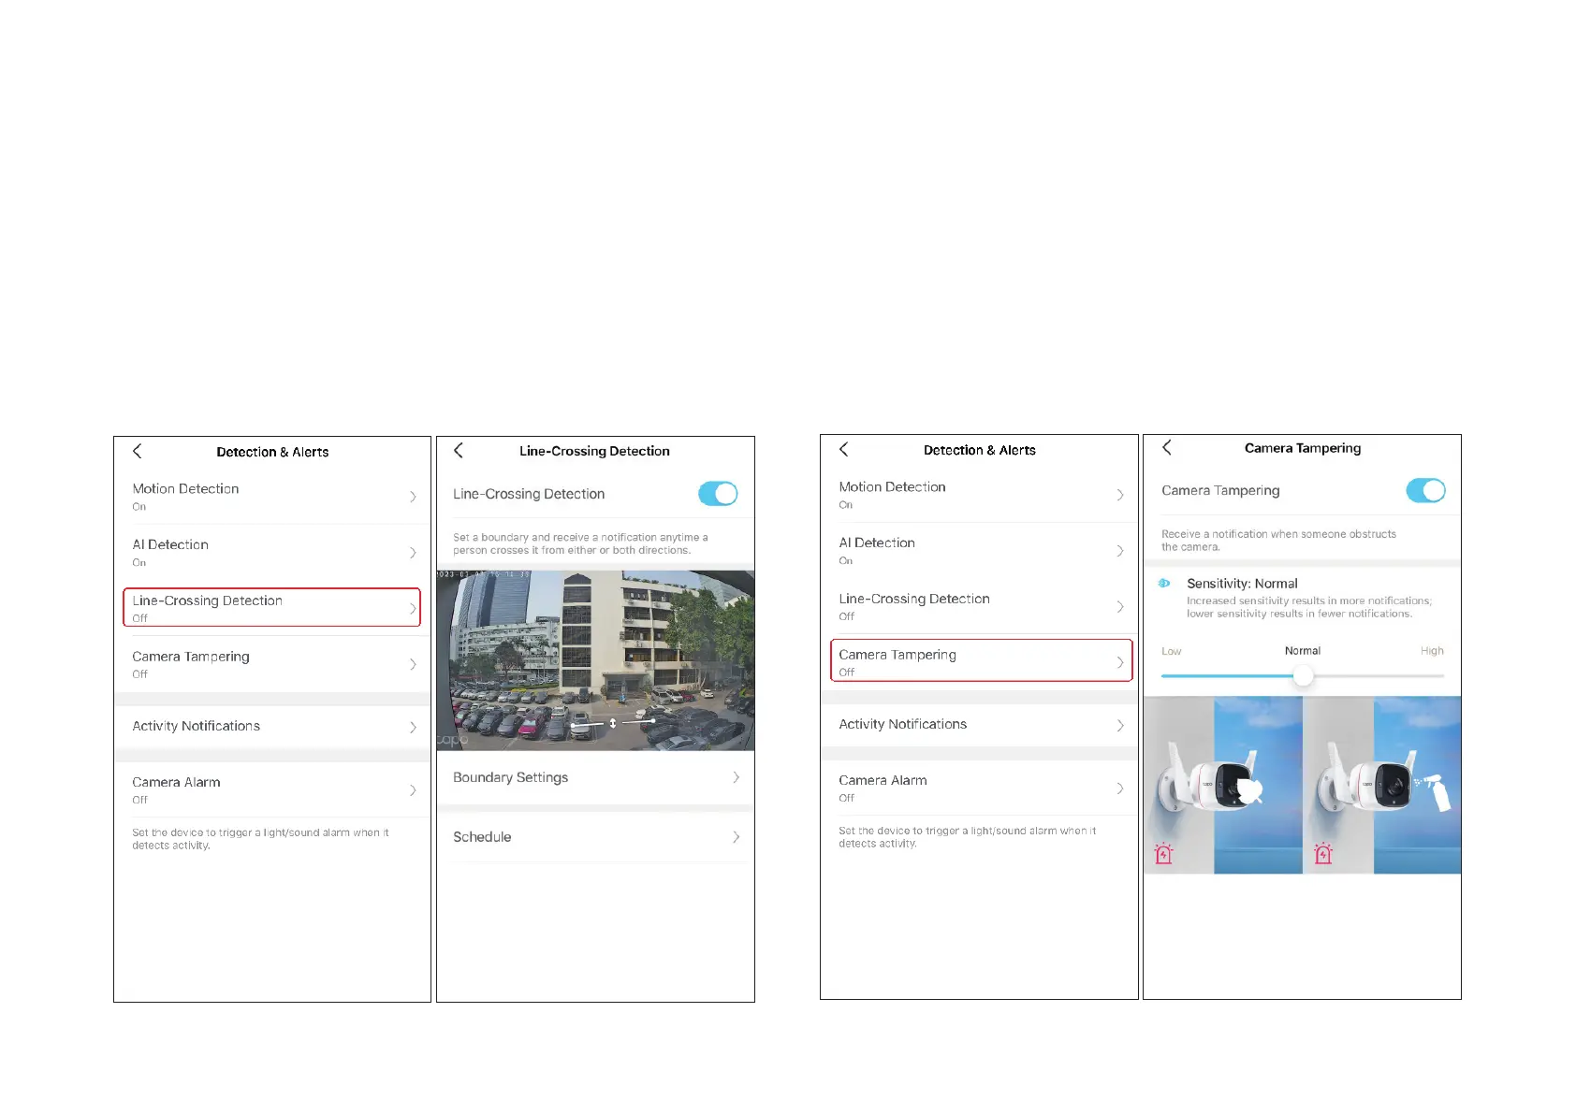
Task: Click the boundary line arrow handle in camera preview
Action: [x=613, y=723]
